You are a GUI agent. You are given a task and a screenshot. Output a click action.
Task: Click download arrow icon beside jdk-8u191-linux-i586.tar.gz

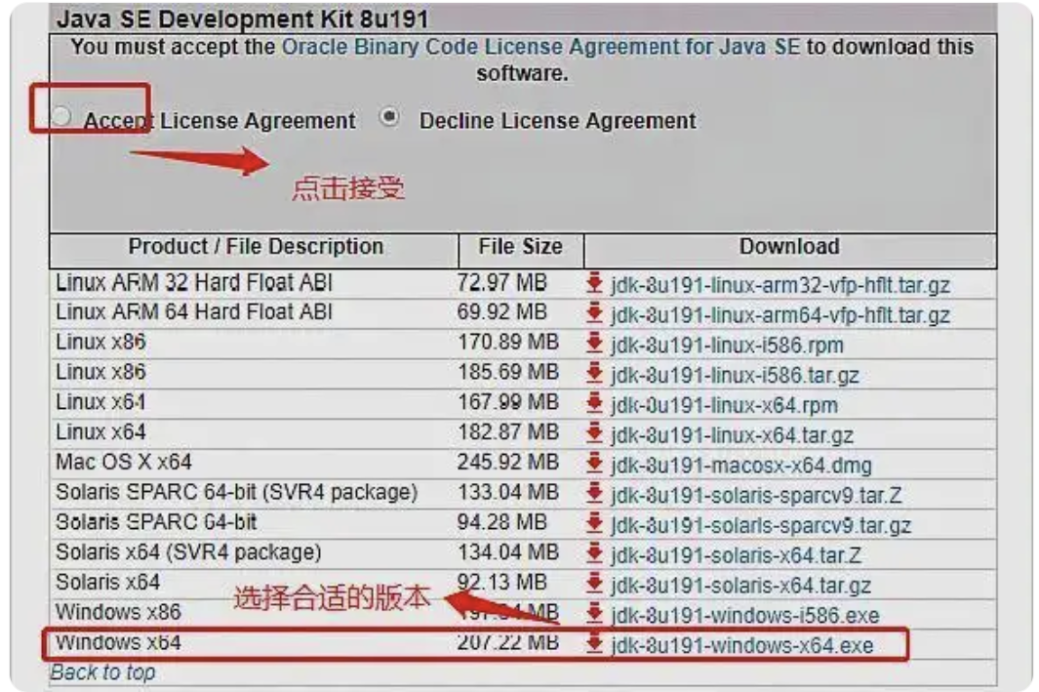click(594, 373)
